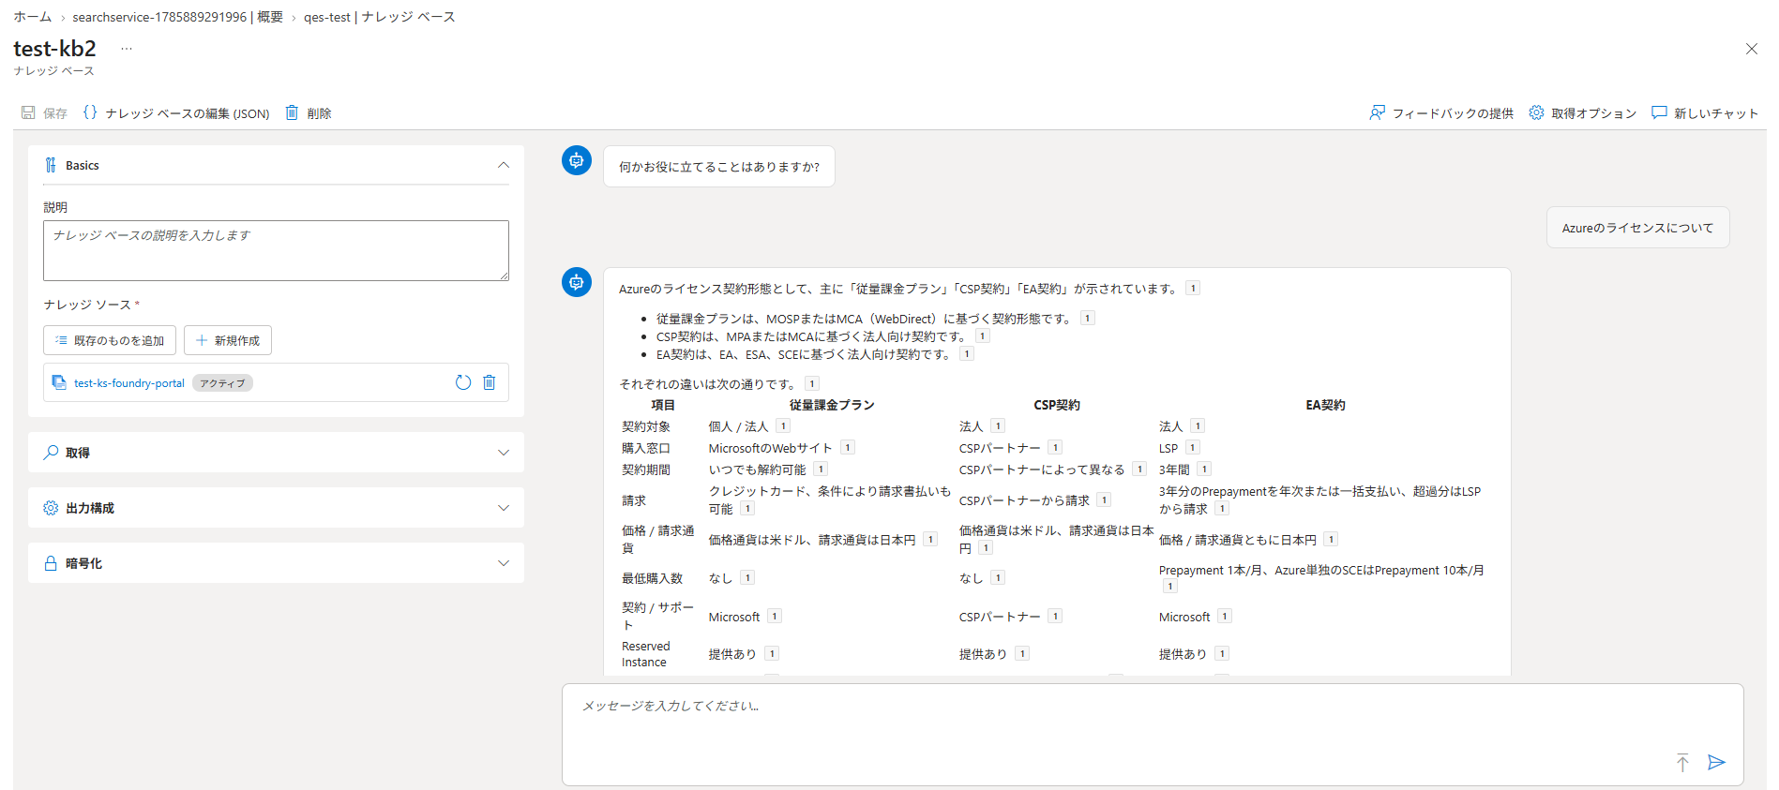The width and height of the screenshot is (1779, 790).
Task: Open searchservice-1785889291996 | 概要 breadcrumb
Action: 178,17
